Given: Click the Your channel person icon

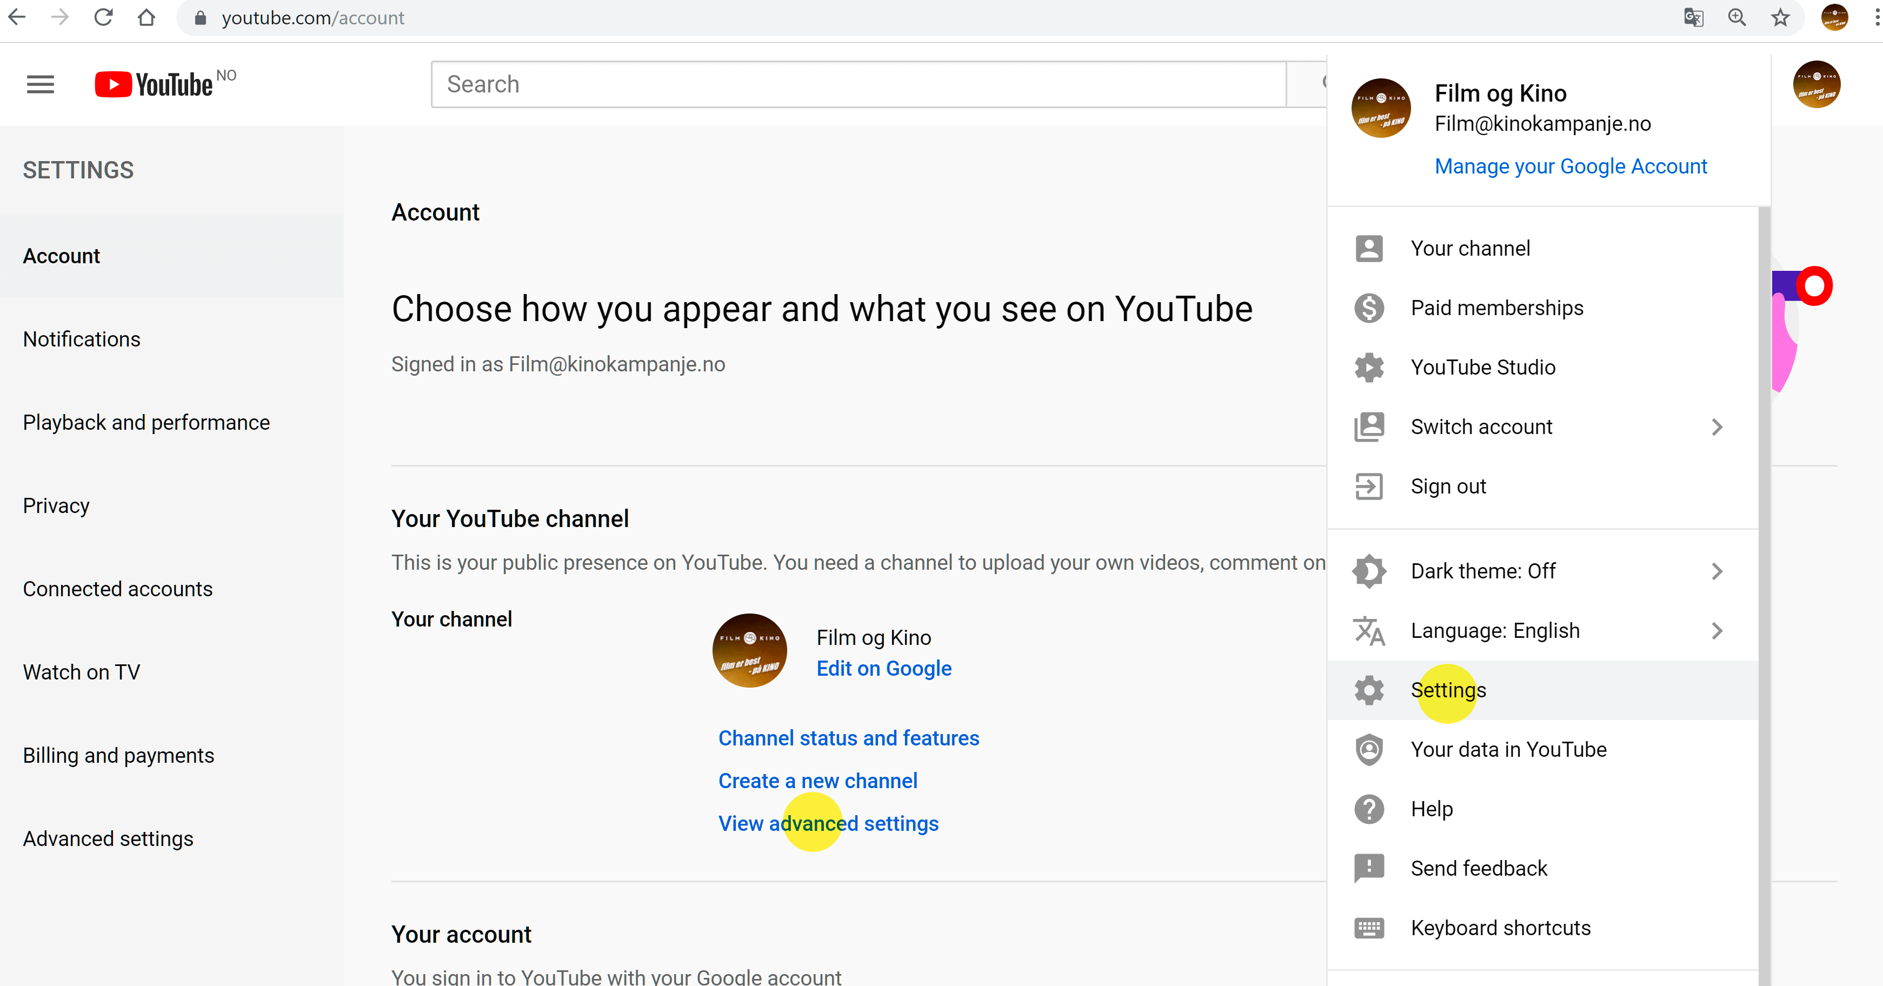Looking at the screenshot, I should click(1368, 249).
